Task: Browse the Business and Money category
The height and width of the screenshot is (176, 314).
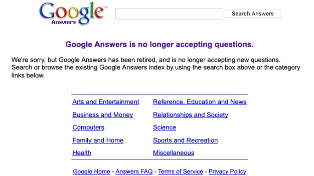Action: [103, 115]
